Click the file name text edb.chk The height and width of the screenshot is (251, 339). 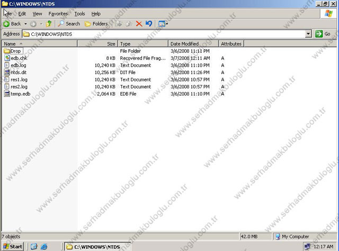(19, 58)
